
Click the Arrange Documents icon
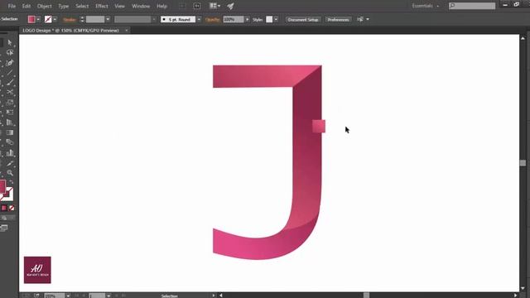214,6
